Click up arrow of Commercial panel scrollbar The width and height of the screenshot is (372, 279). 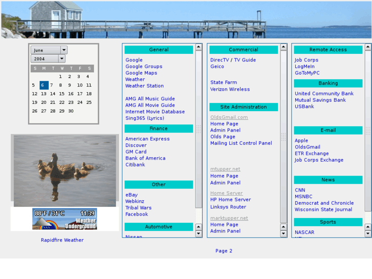coord(283,47)
